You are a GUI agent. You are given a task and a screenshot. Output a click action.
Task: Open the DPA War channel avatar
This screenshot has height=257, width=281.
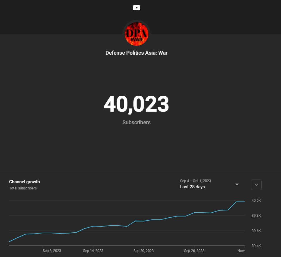coord(136,34)
